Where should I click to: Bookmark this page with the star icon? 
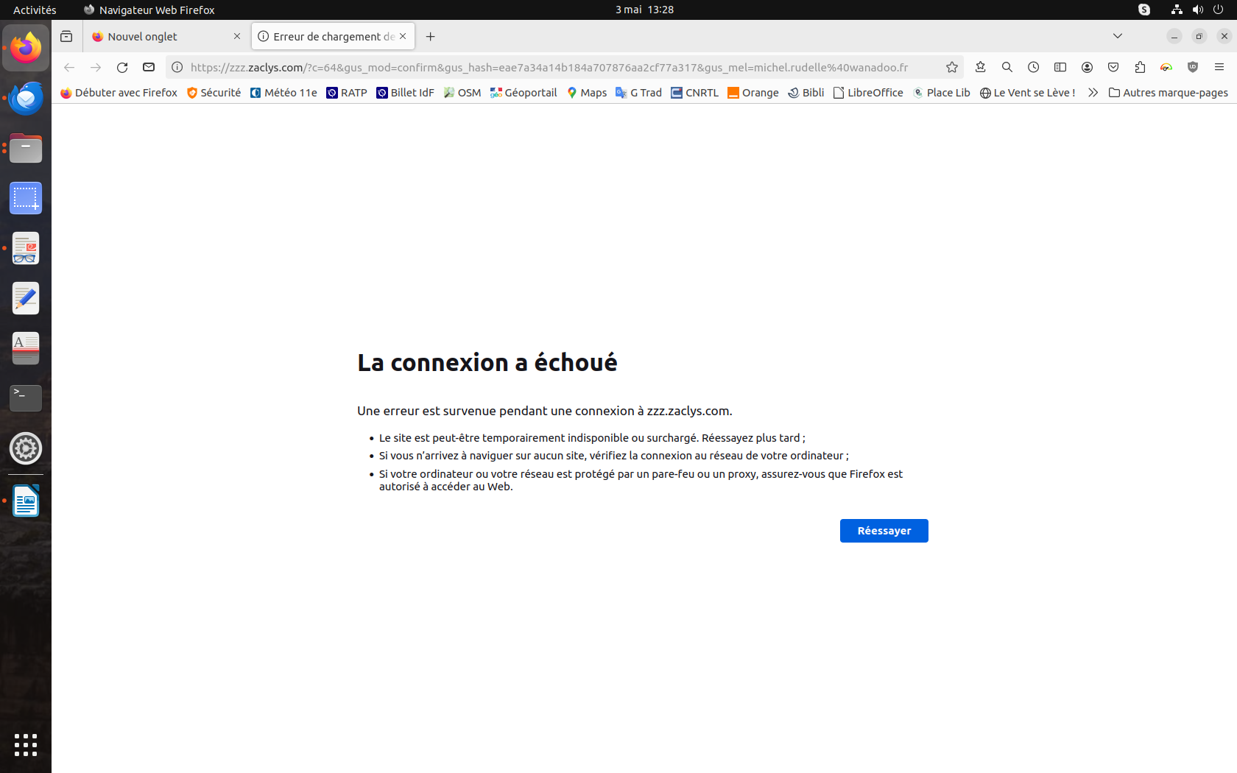[952, 68]
